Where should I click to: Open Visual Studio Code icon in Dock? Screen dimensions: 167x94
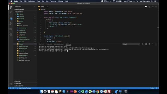click(79, 91)
